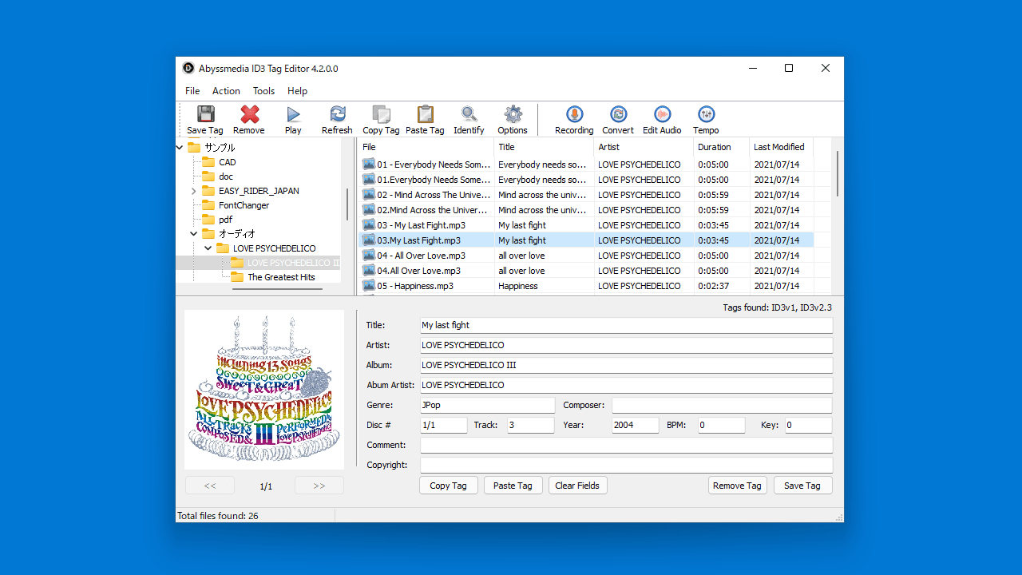Viewport: 1022px width, 575px height.
Task: Click file icon of 05 - Happiness.mp3
Action: coord(368,286)
